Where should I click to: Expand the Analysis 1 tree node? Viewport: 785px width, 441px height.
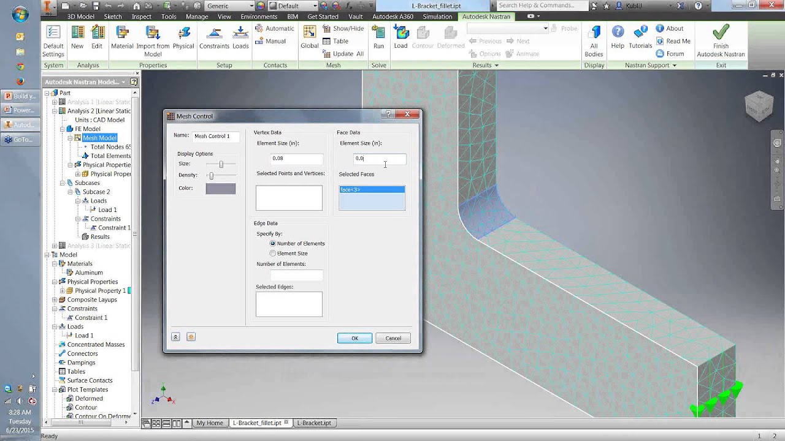click(x=54, y=102)
